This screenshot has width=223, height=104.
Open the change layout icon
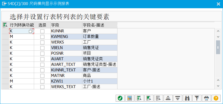click(130, 98)
